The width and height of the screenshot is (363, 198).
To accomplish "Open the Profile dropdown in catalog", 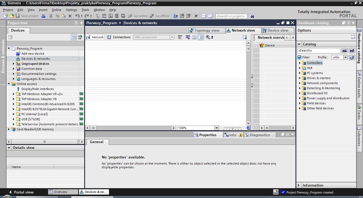I will click(345, 57).
